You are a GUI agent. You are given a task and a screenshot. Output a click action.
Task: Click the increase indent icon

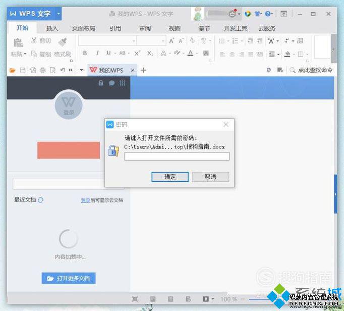[x=260, y=41]
